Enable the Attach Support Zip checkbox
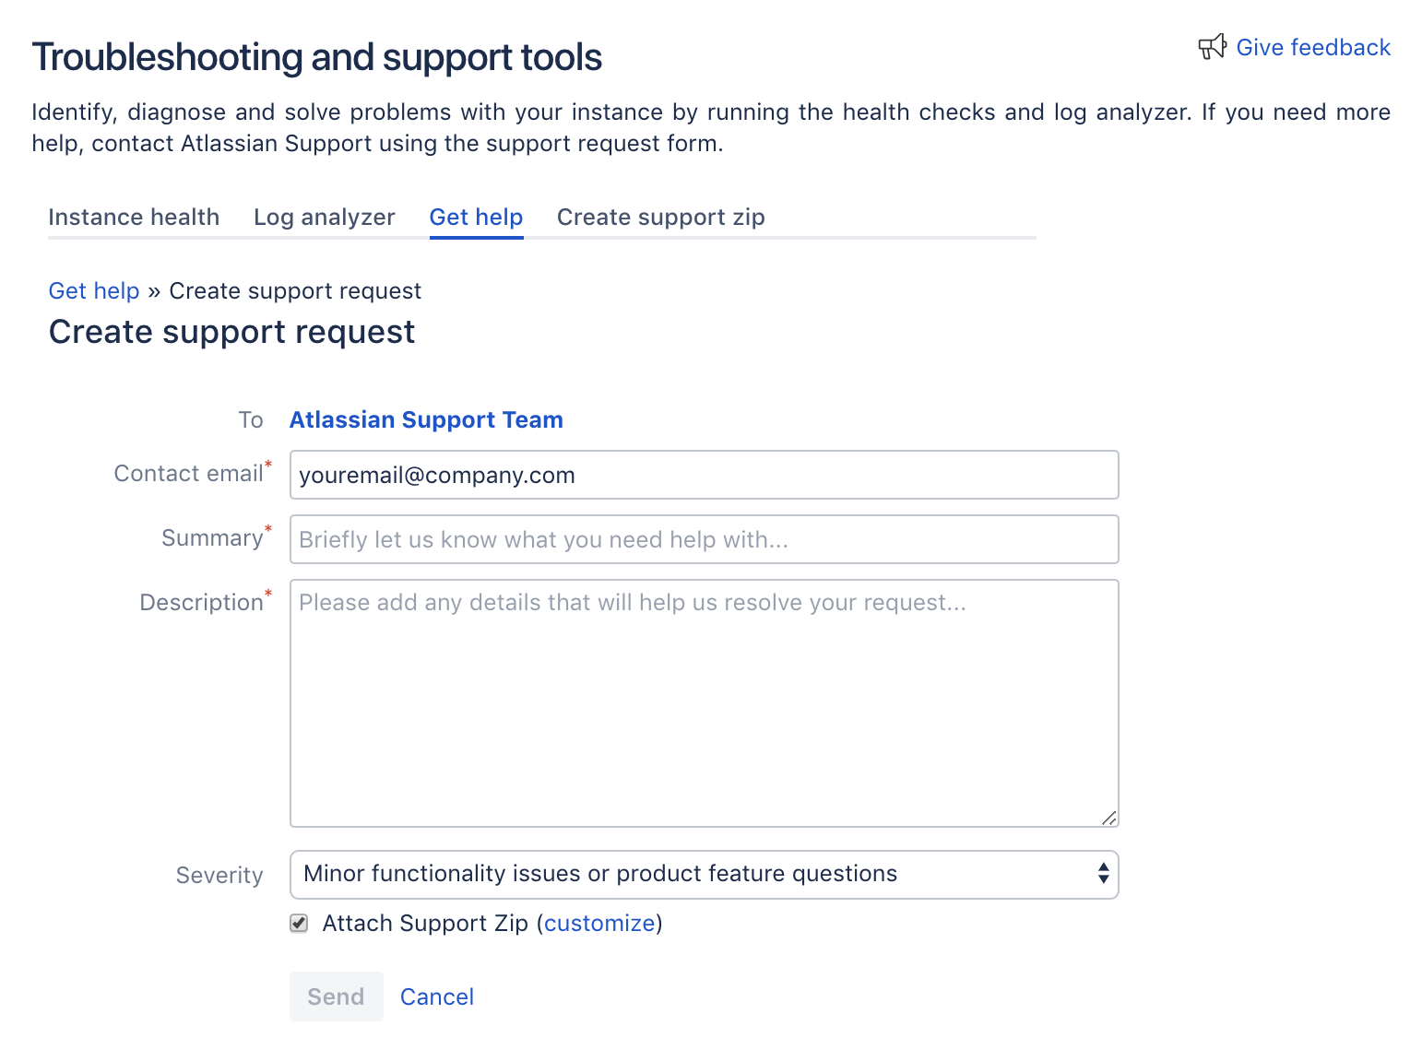Image resolution: width=1422 pixels, height=1049 pixels. point(298,923)
